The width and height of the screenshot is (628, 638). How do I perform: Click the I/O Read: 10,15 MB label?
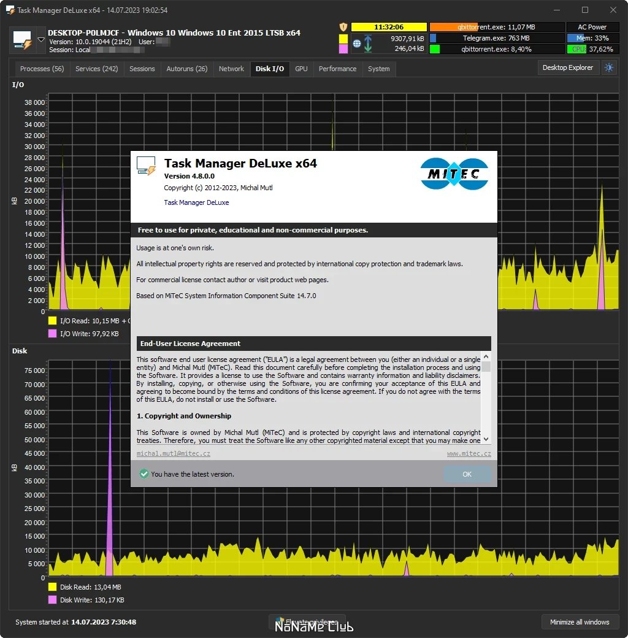pos(90,321)
